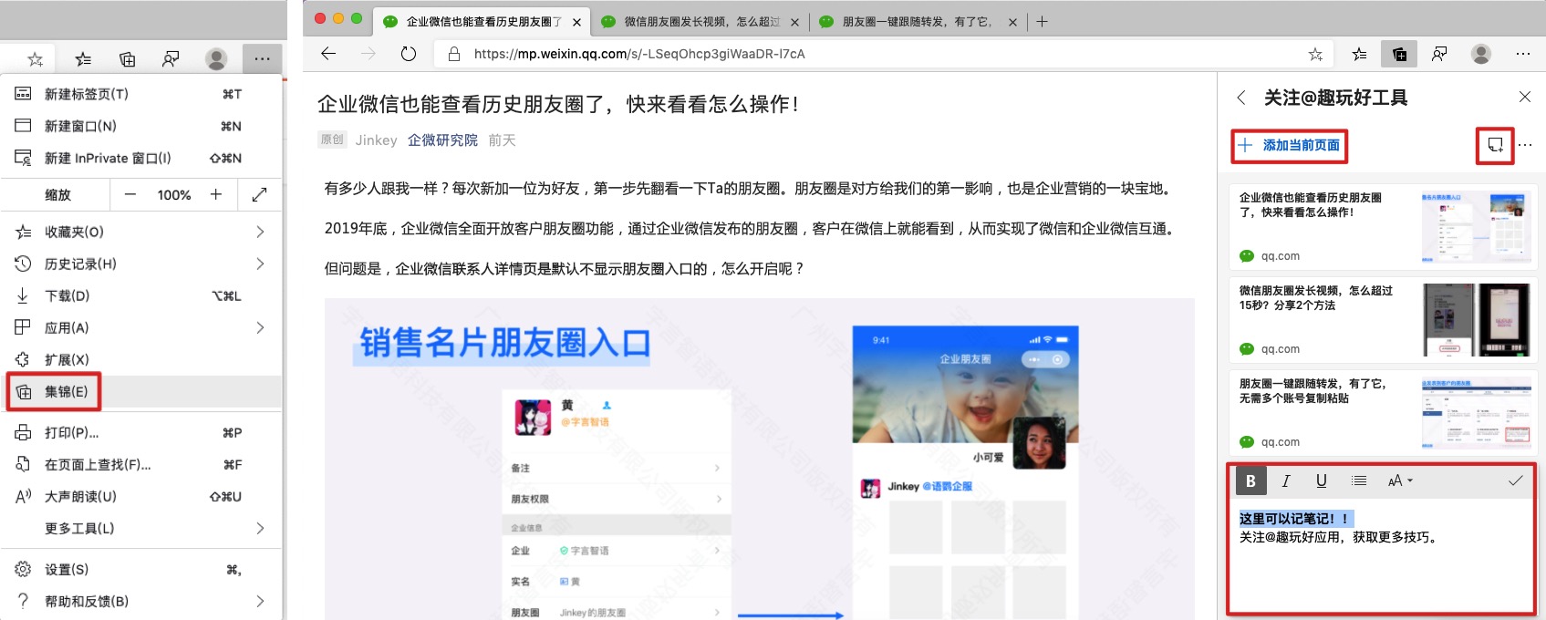Open 扩展(X) menu item
Screen dimensions: 1546x620
point(141,359)
